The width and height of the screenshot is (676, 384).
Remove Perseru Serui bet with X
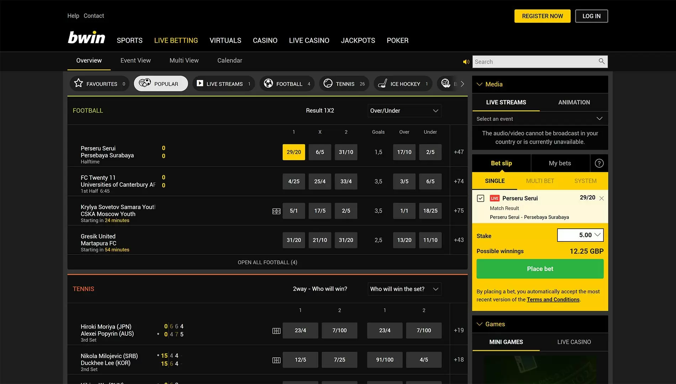(602, 198)
